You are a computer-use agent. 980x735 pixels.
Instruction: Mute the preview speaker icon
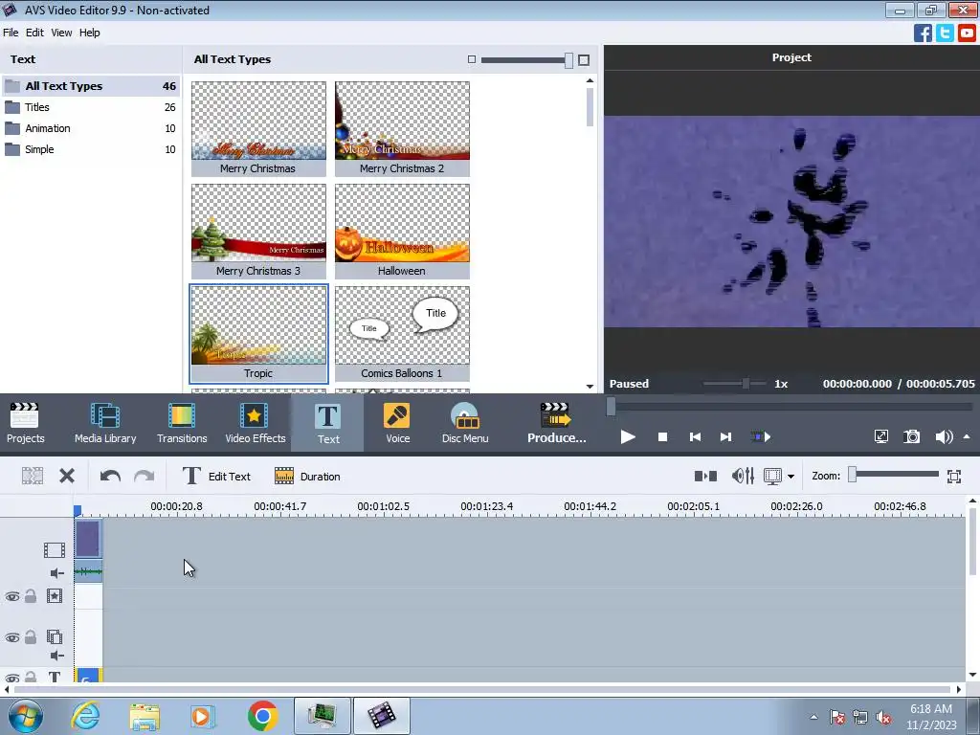(x=944, y=436)
